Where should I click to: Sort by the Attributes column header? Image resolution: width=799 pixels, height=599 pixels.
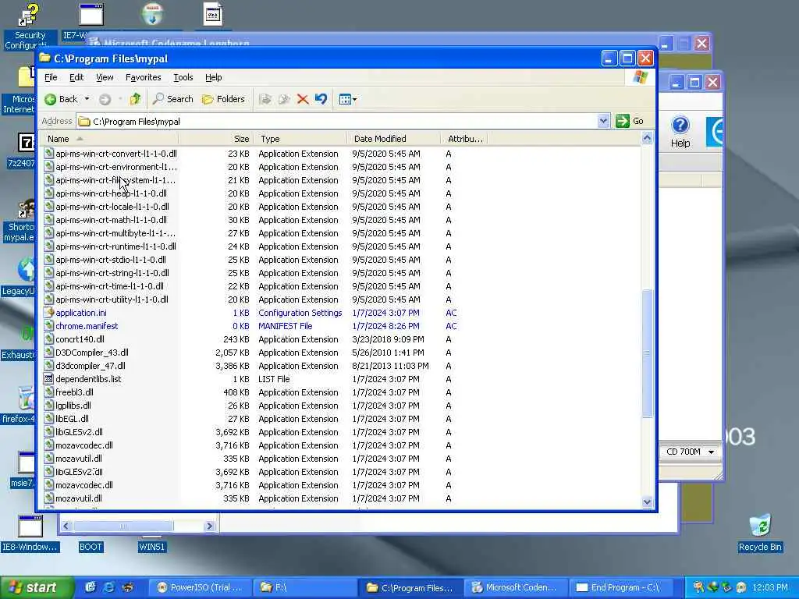[x=464, y=139]
